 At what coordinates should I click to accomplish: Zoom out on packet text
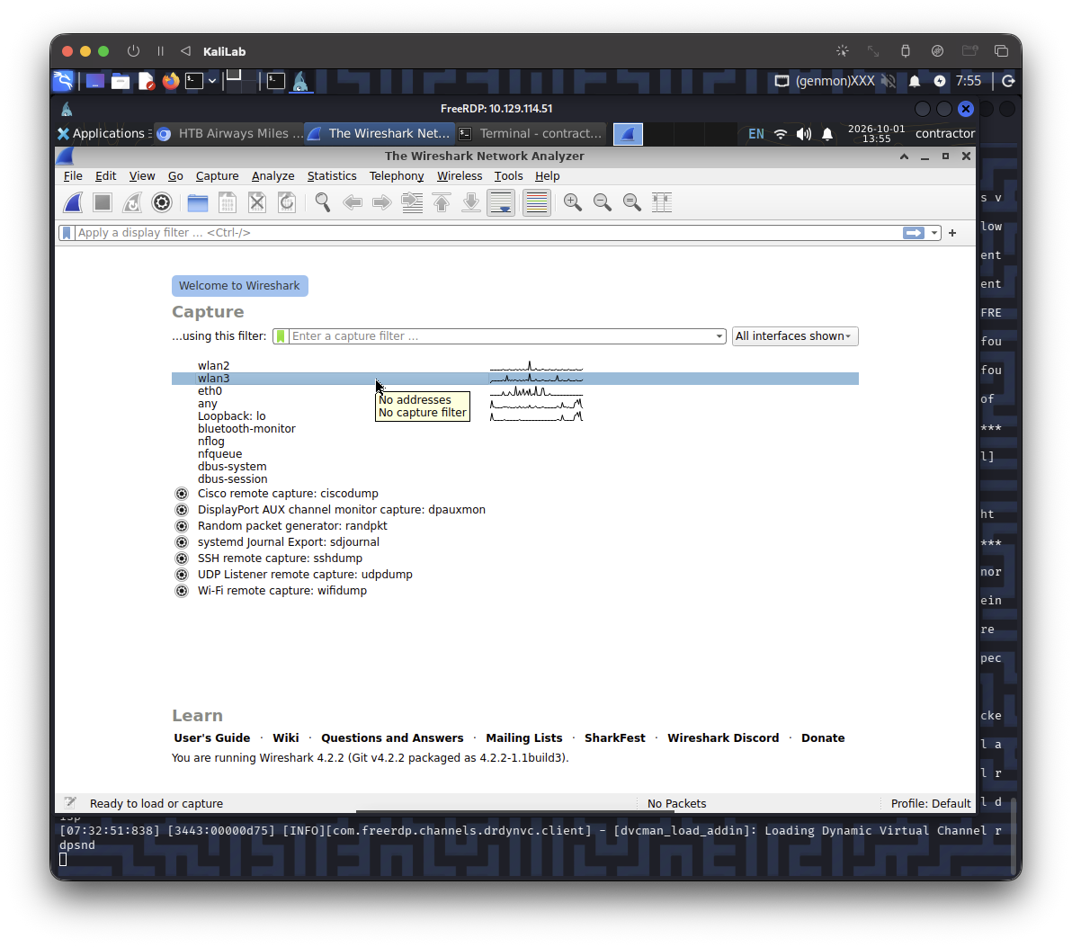603,202
